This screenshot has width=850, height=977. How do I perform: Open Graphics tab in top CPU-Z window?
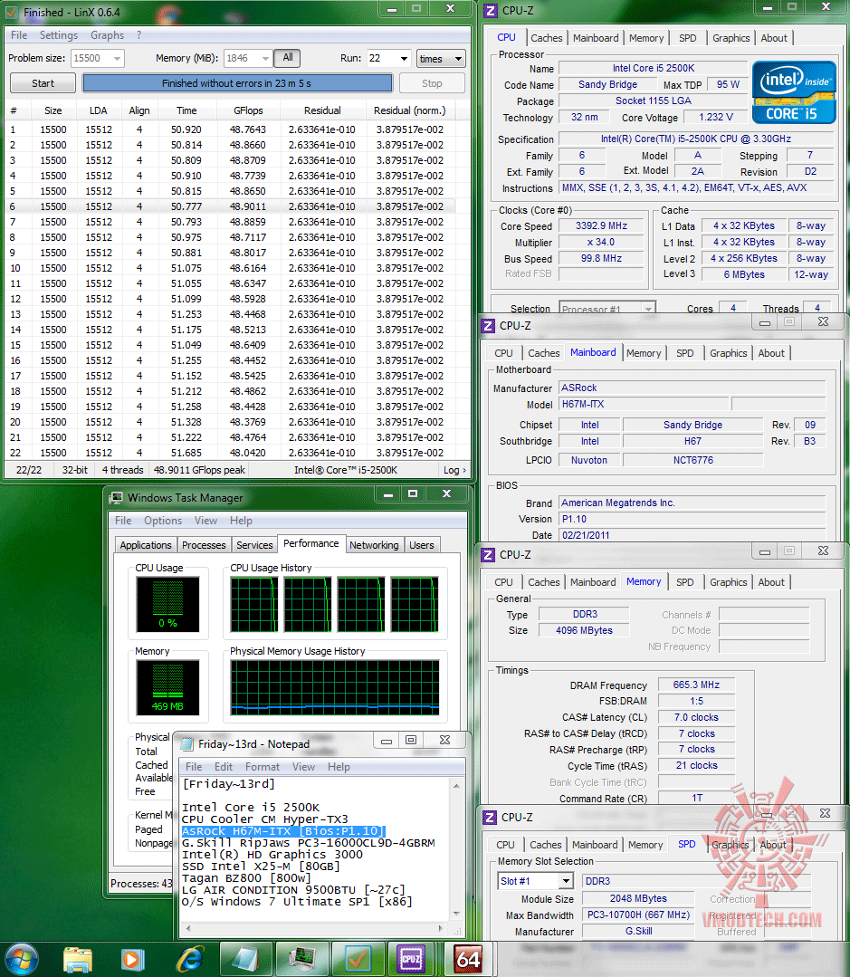(731, 38)
